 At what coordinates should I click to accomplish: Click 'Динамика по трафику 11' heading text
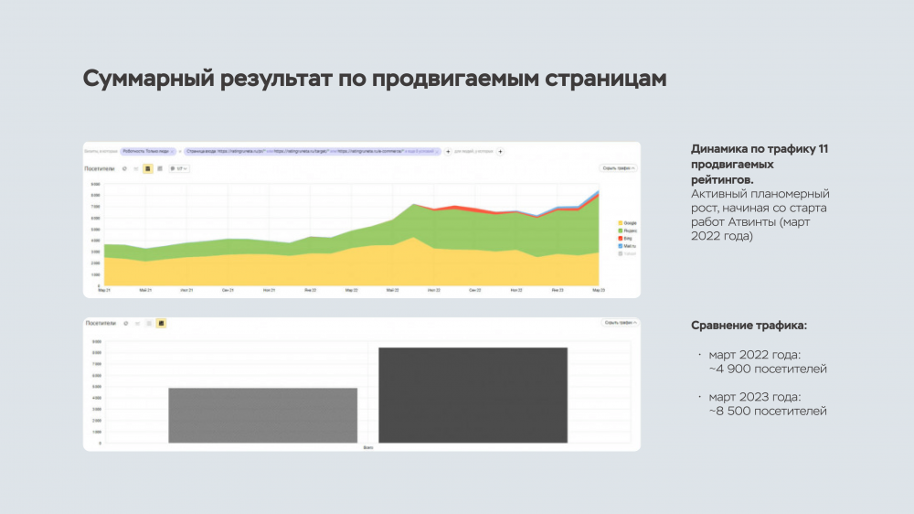coord(760,149)
